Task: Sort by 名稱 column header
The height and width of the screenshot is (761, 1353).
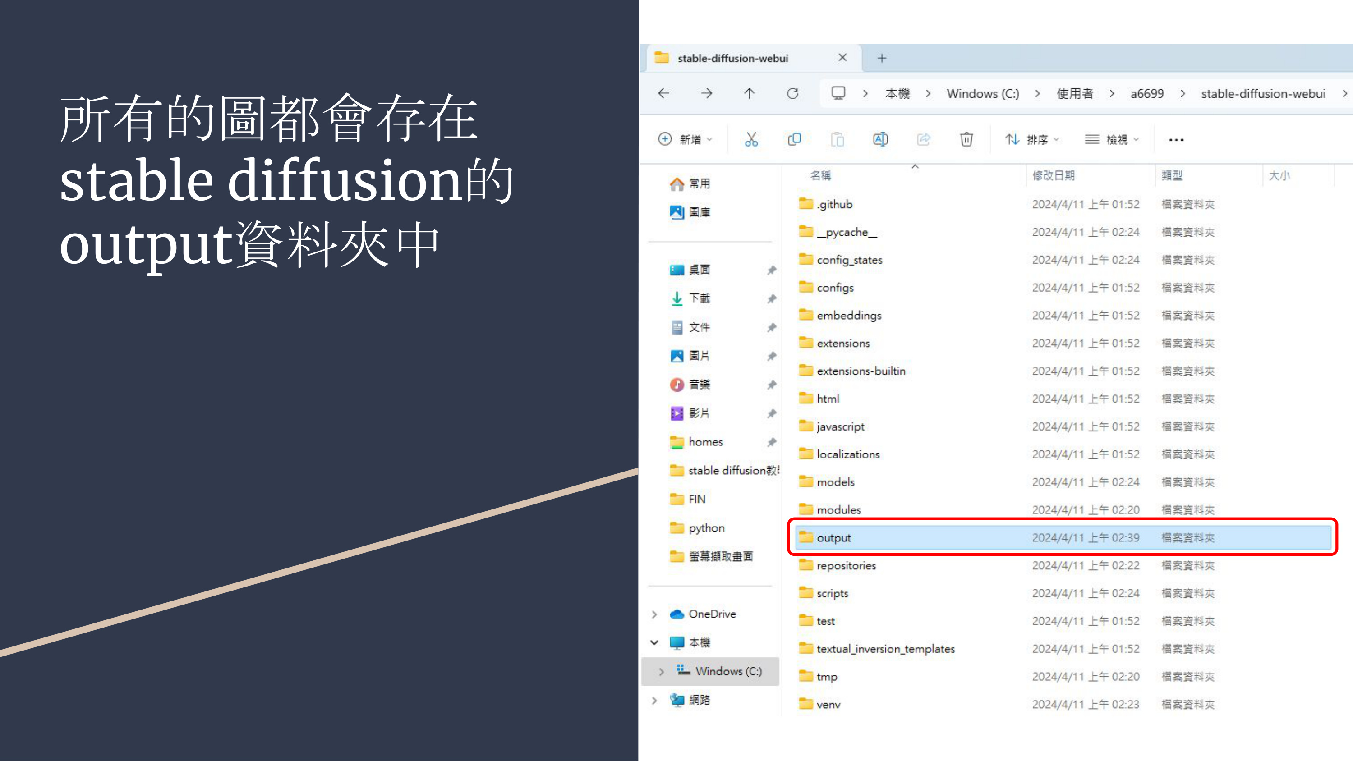Action: coord(820,175)
